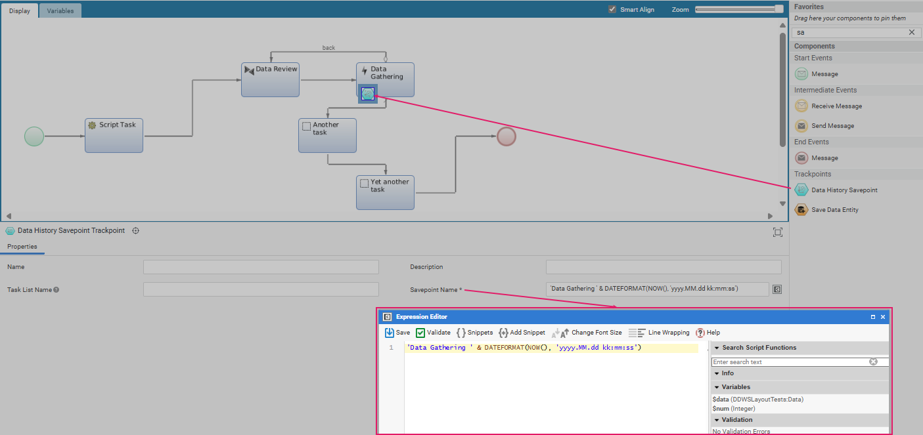
Task: Click Add Snippet in the editor toolbar
Action: [x=522, y=333]
